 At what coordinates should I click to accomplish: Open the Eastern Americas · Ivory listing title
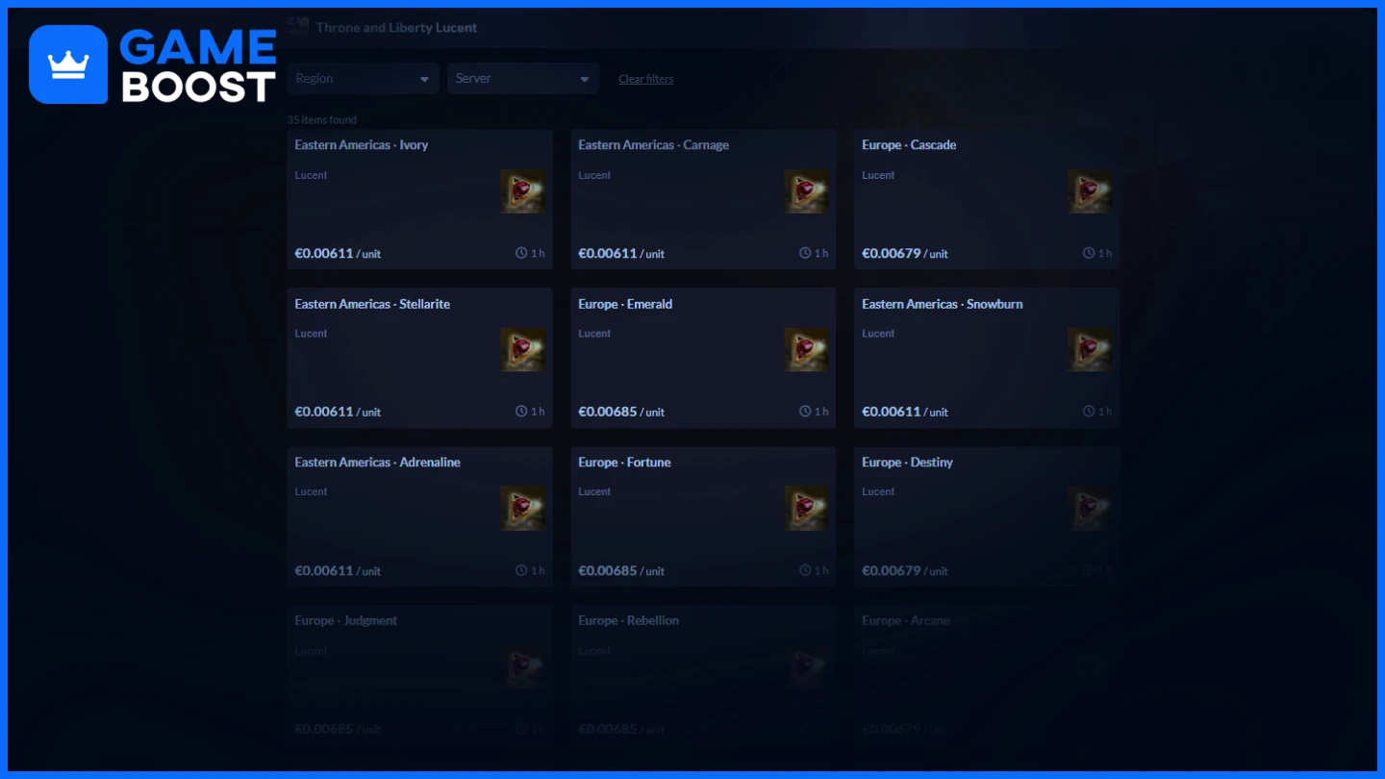click(x=362, y=145)
